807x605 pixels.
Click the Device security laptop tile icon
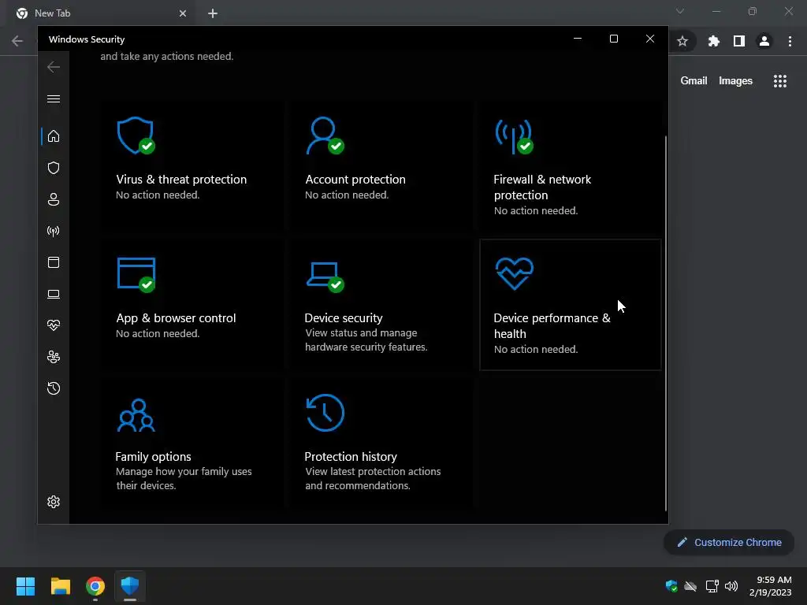pyautogui.click(x=325, y=277)
